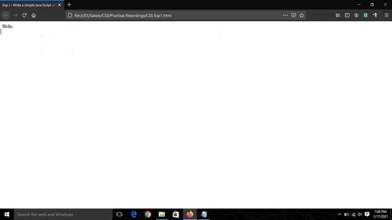This screenshot has height=220, width=392.
Task: Bookmark this page with the star
Action: [x=301, y=15]
